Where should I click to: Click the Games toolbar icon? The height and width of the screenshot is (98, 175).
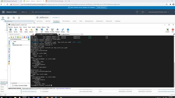[26, 30]
